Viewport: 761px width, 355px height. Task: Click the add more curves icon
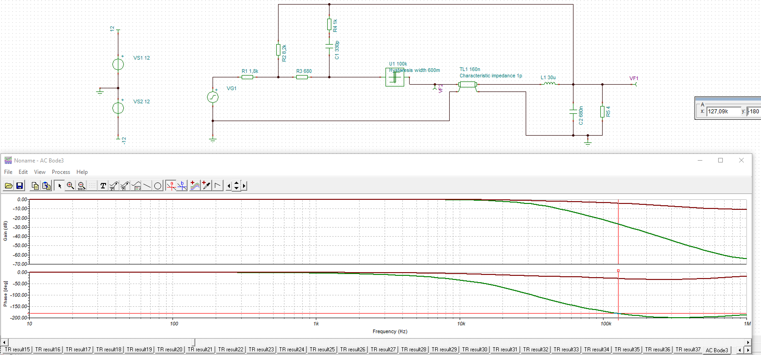point(195,186)
